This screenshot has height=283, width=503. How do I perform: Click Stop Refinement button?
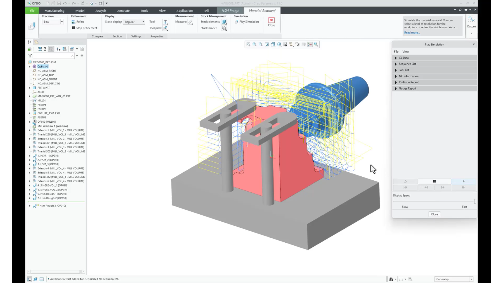tap(84, 28)
